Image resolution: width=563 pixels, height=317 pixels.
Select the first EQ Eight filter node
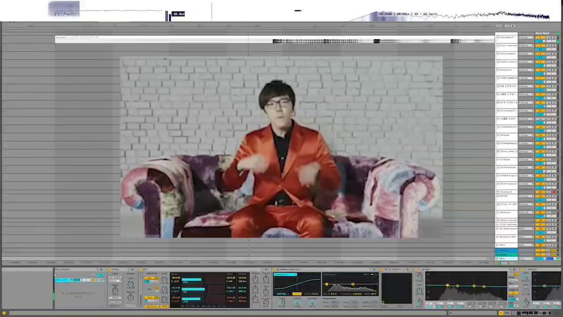coord(448,285)
